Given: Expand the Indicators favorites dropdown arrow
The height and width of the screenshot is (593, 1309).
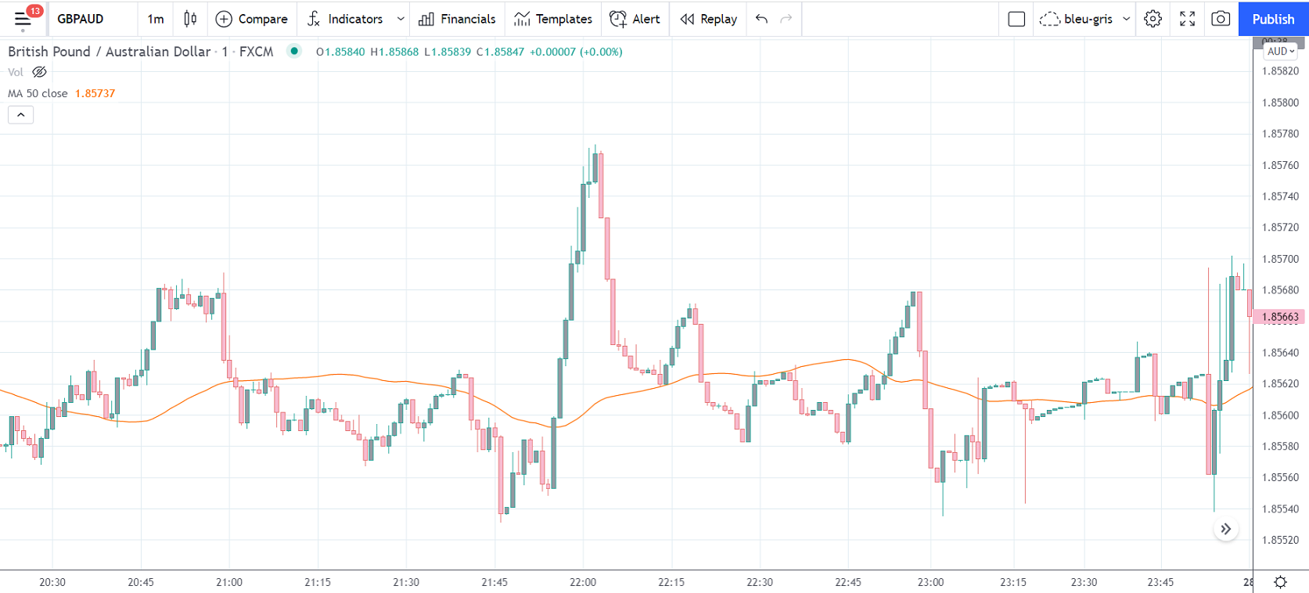Looking at the screenshot, I should (x=401, y=19).
